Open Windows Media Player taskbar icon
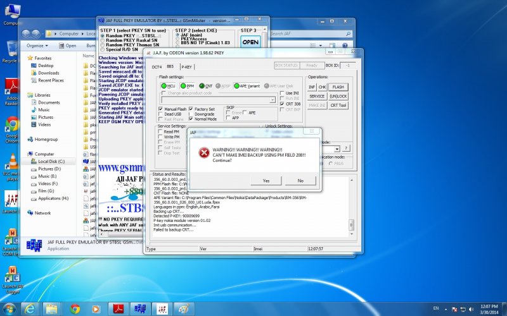Image resolution: width=507 pixels, height=316 pixels. (x=96, y=309)
